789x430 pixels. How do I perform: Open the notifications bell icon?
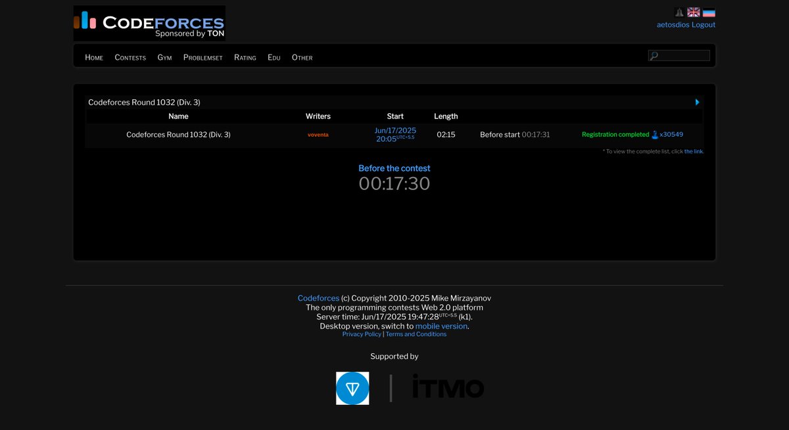[x=679, y=12]
